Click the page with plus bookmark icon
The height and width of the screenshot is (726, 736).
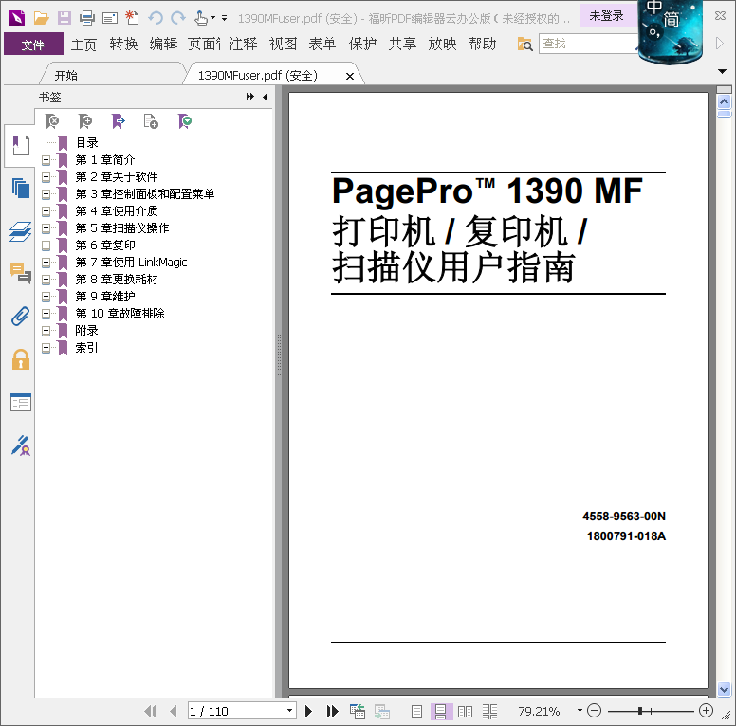[x=151, y=121]
